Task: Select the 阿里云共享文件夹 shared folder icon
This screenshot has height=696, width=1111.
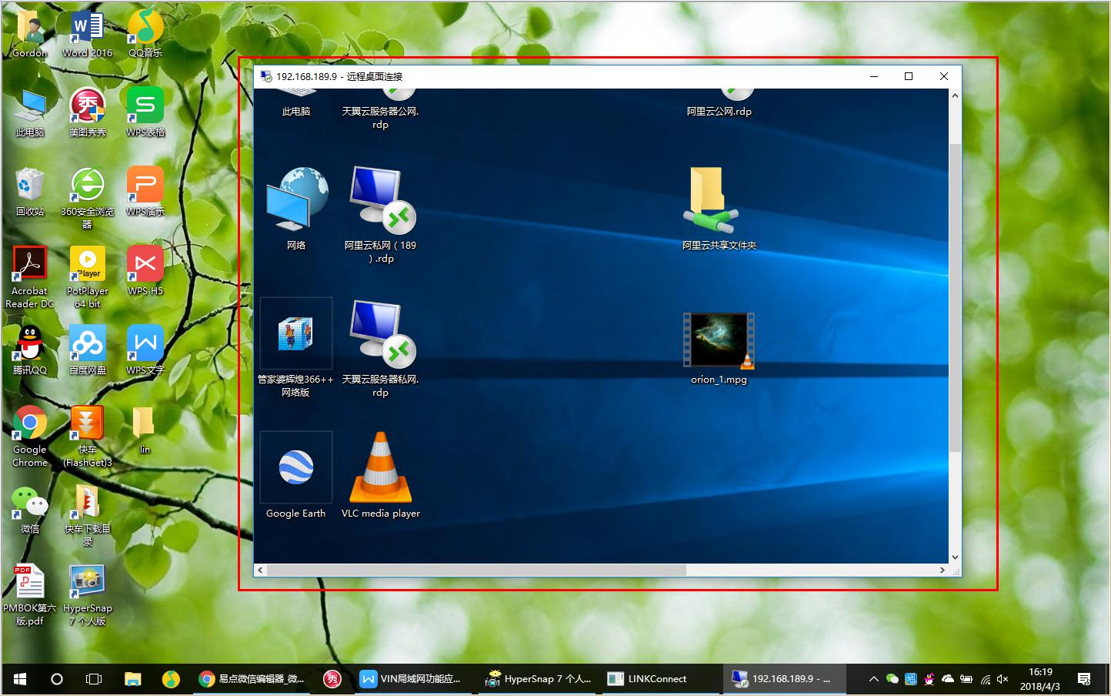Action: click(719, 203)
